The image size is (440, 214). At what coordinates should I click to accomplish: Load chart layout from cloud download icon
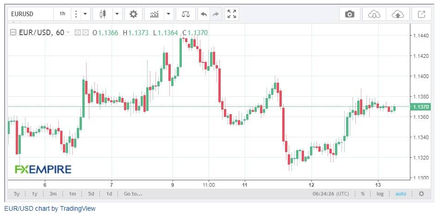click(374, 14)
